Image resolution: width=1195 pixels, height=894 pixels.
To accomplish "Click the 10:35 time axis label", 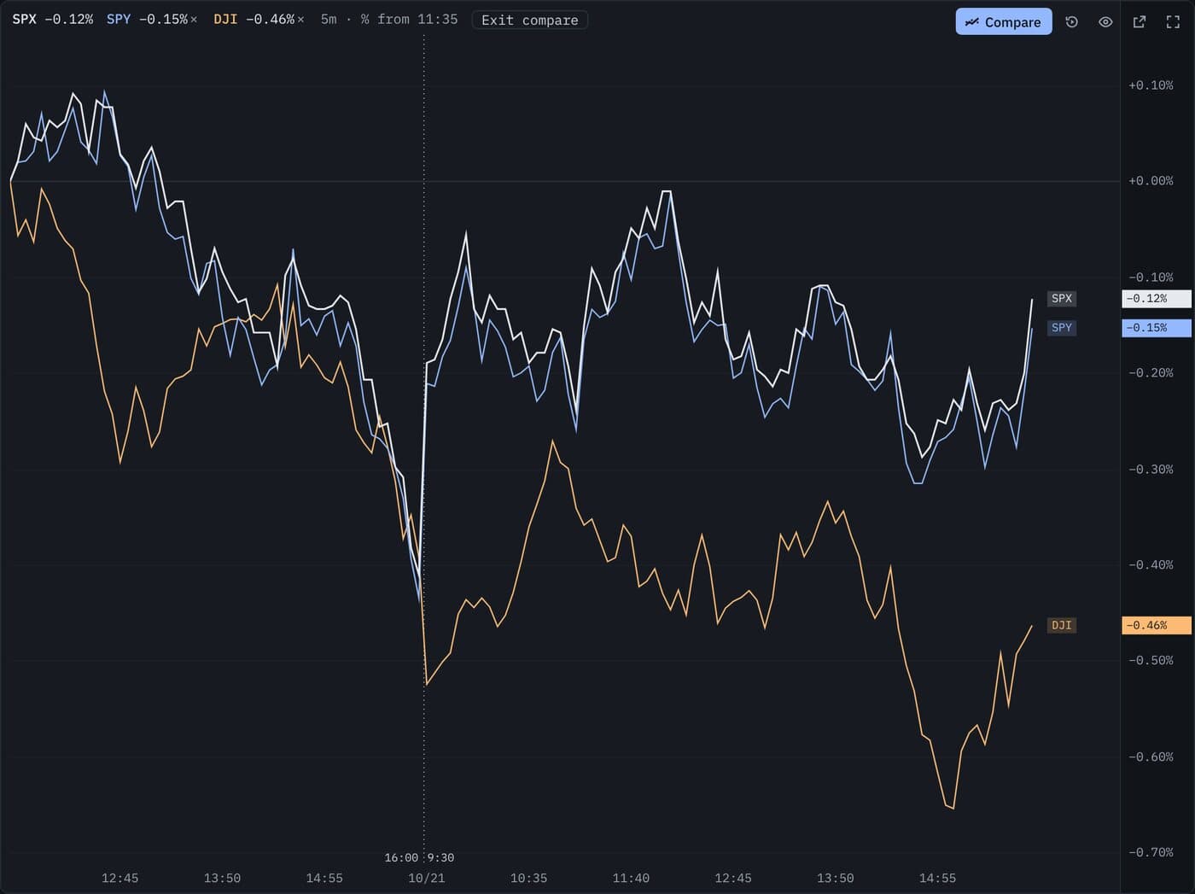I will pos(528,878).
